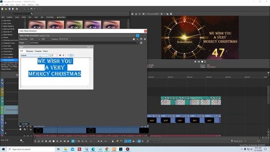This screenshot has width=270, height=152.
Task: Expand the undo history dropdown arrow
Action: coord(34,9)
